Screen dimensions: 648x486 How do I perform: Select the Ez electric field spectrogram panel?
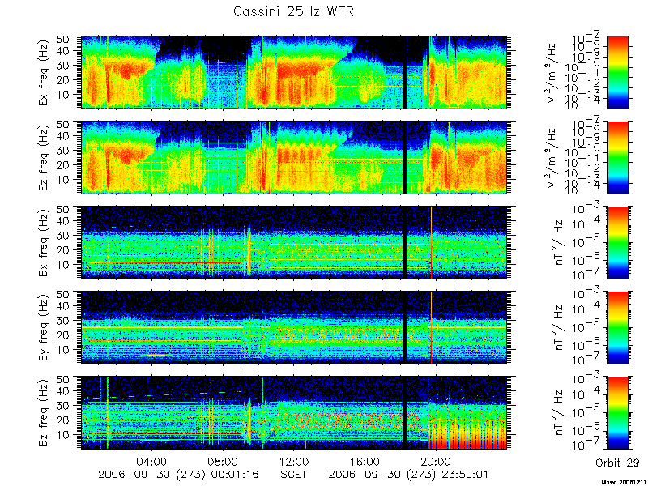(x=294, y=157)
